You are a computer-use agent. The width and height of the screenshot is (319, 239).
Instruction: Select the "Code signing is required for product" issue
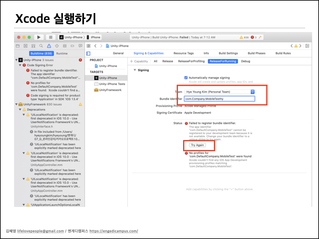pyautogui.click(x=53, y=97)
